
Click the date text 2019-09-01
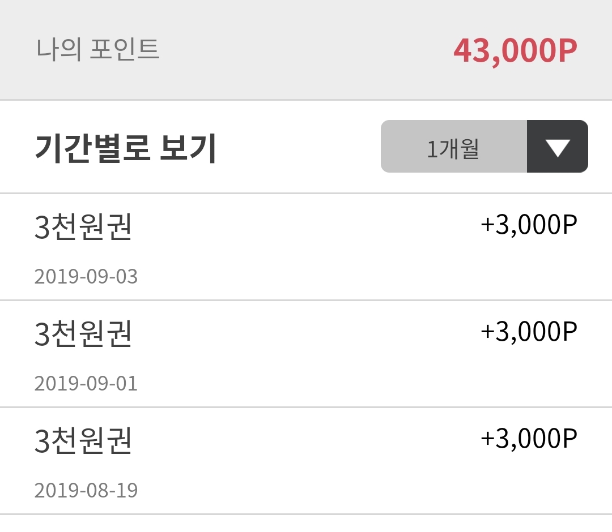pyautogui.click(x=86, y=384)
